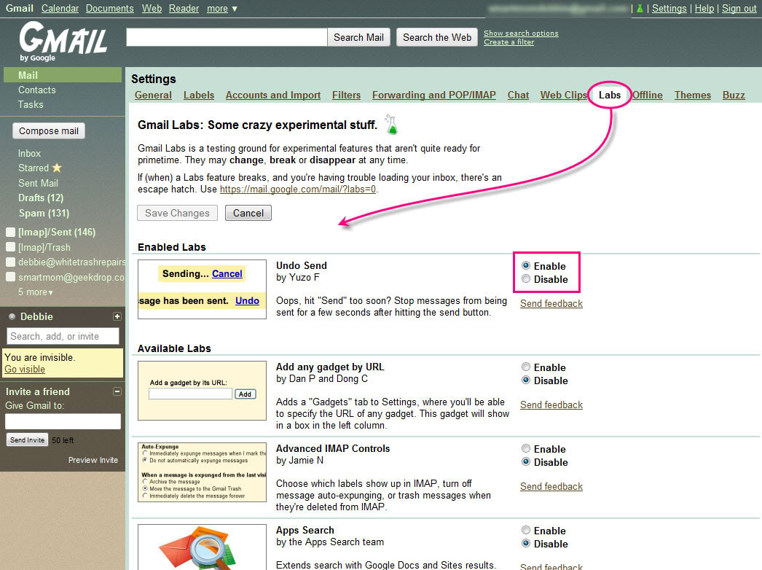Open the 'more' dropdown in the top bar
Screen dimensions: 762x570
coord(222,8)
